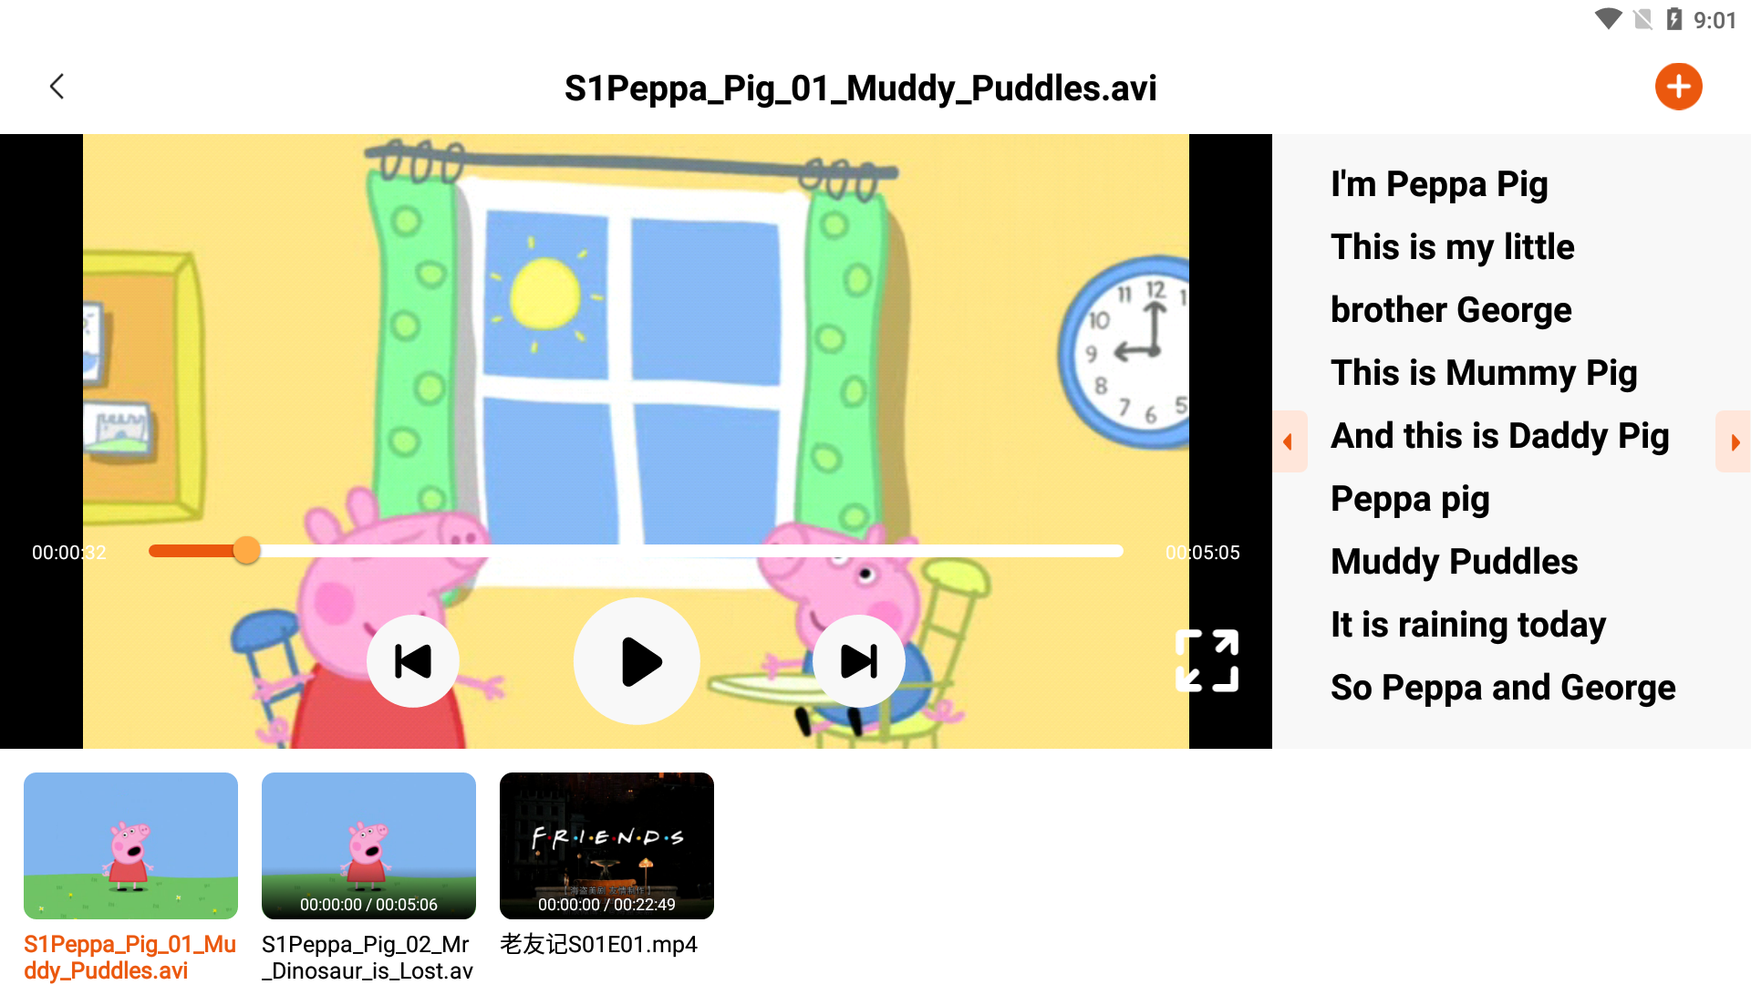
Task: Select subtitle line "And this is Daddy Pig"
Action: 1498,434
